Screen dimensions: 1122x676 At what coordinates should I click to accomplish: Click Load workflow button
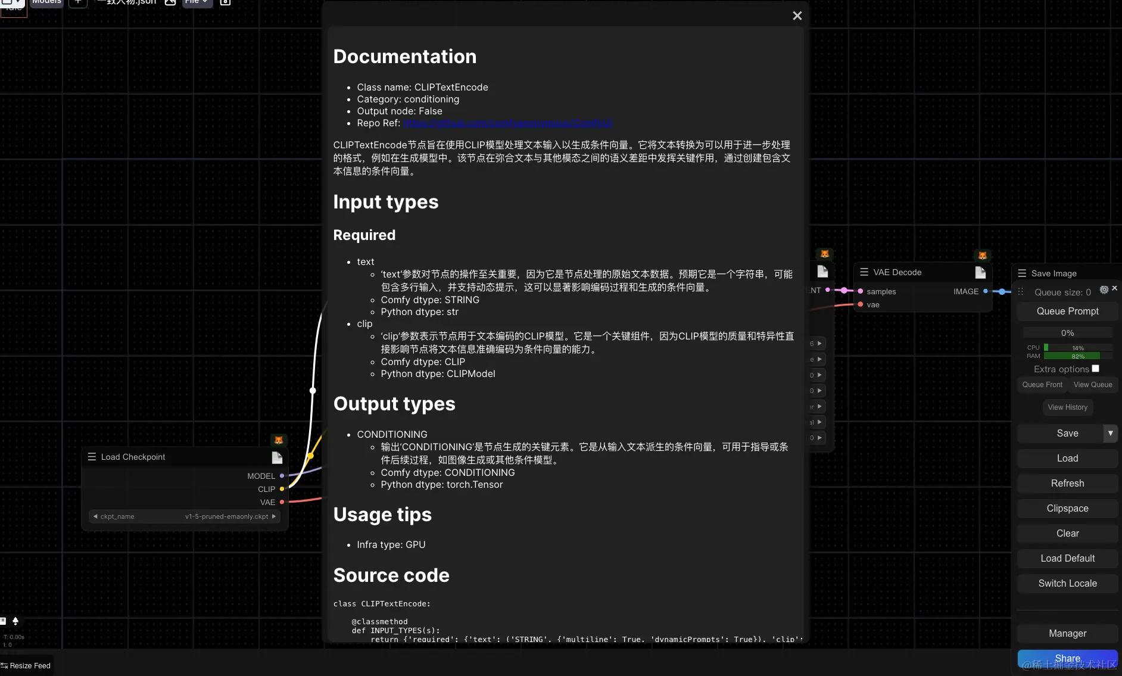tap(1067, 459)
